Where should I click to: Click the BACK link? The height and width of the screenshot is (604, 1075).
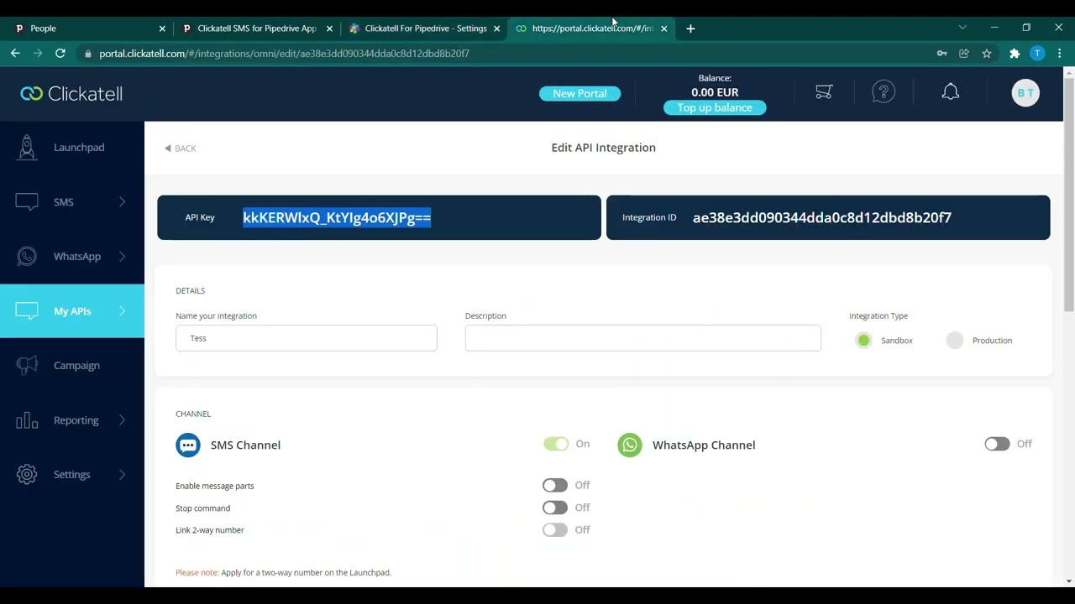pyautogui.click(x=181, y=148)
